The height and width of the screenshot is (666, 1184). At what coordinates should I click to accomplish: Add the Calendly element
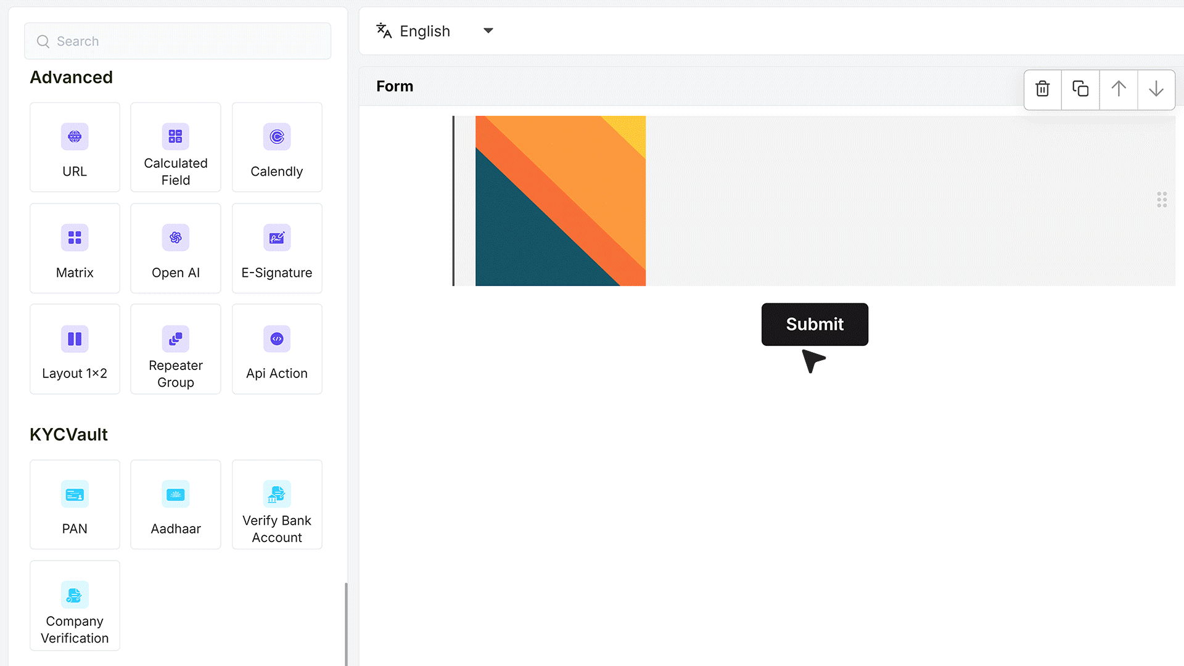tap(277, 147)
